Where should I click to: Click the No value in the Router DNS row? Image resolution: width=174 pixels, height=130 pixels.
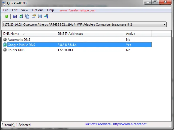(x=128, y=50)
